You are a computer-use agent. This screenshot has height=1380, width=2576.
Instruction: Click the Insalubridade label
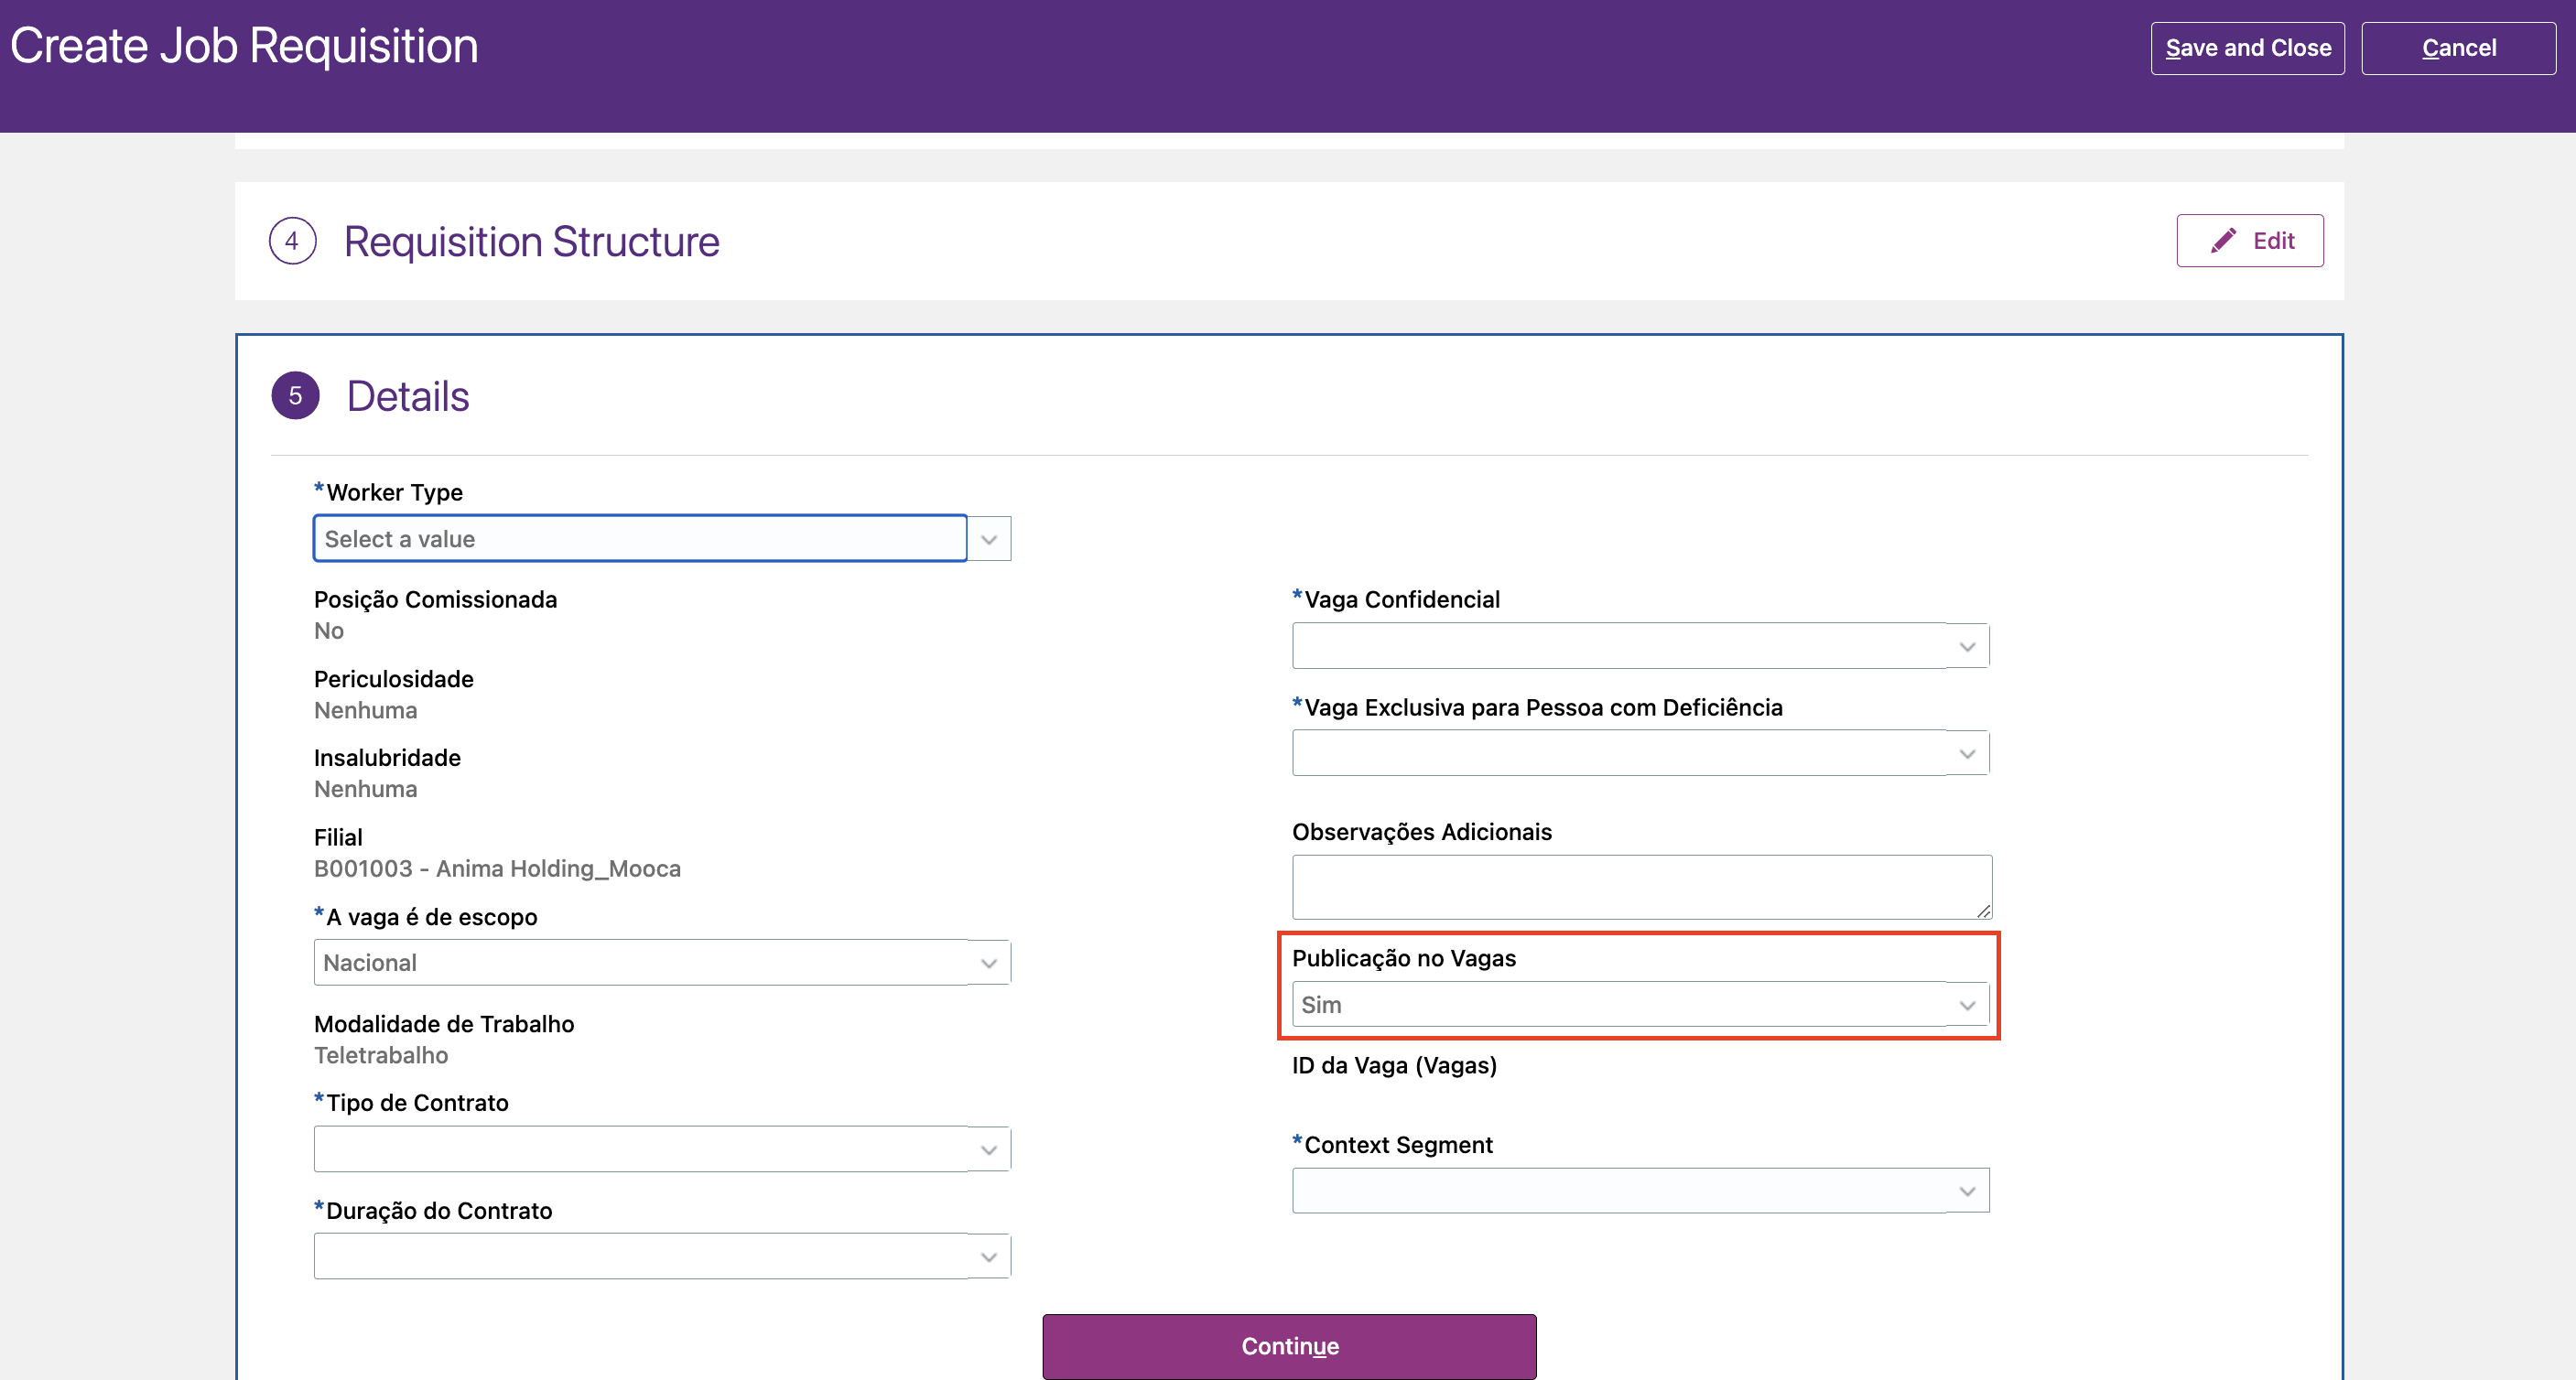tap(387, 757)
